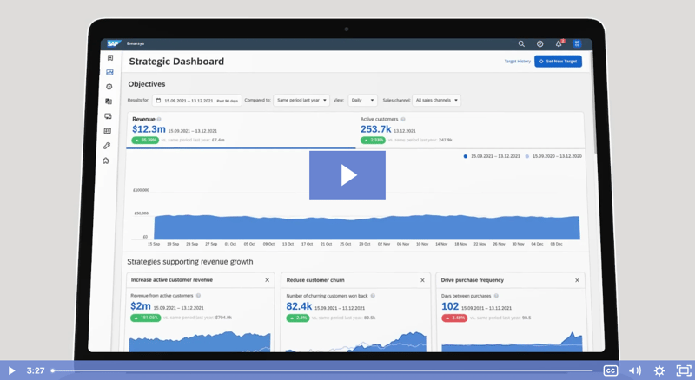
Task: Seek along the video progress bar
Action: click(x=321, y=370)
